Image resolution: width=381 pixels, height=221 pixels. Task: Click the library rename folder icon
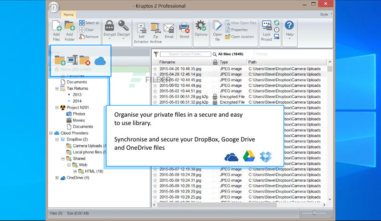point(72,60)
